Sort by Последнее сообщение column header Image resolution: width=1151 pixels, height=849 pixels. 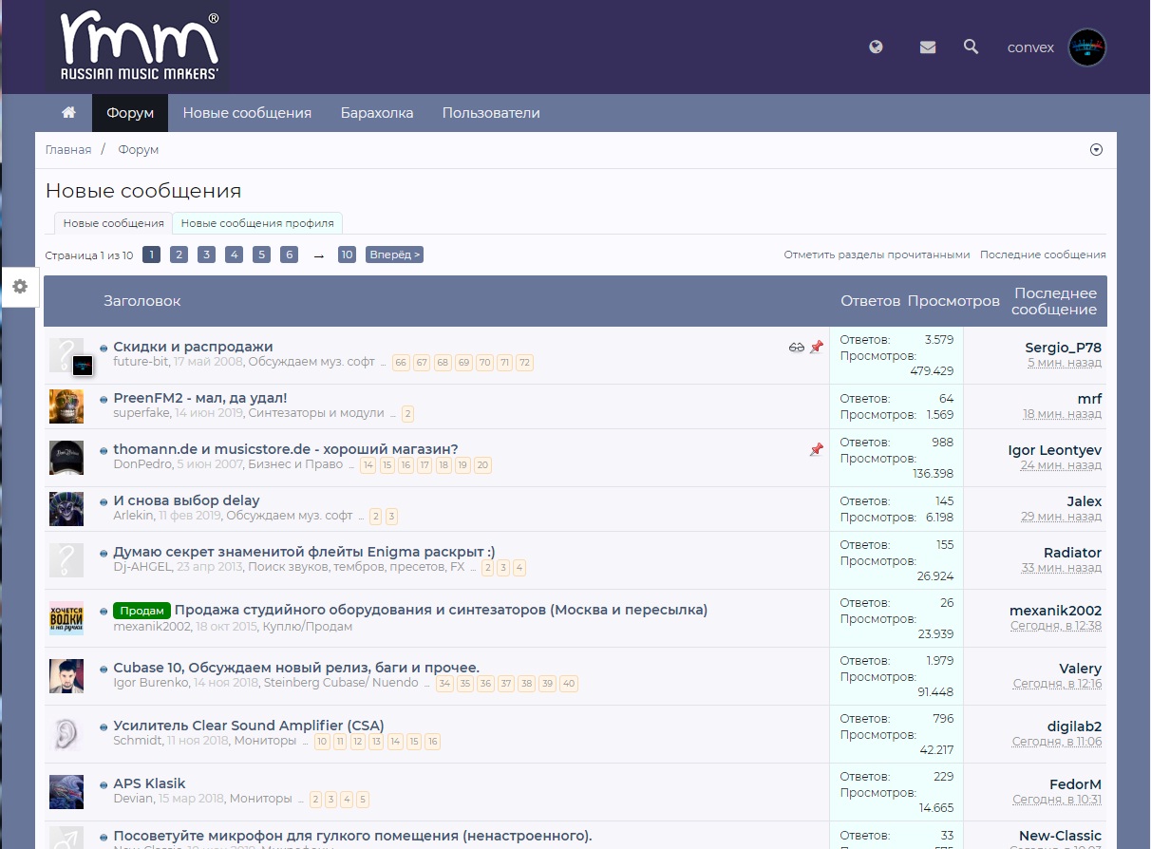click(1054, 301)
